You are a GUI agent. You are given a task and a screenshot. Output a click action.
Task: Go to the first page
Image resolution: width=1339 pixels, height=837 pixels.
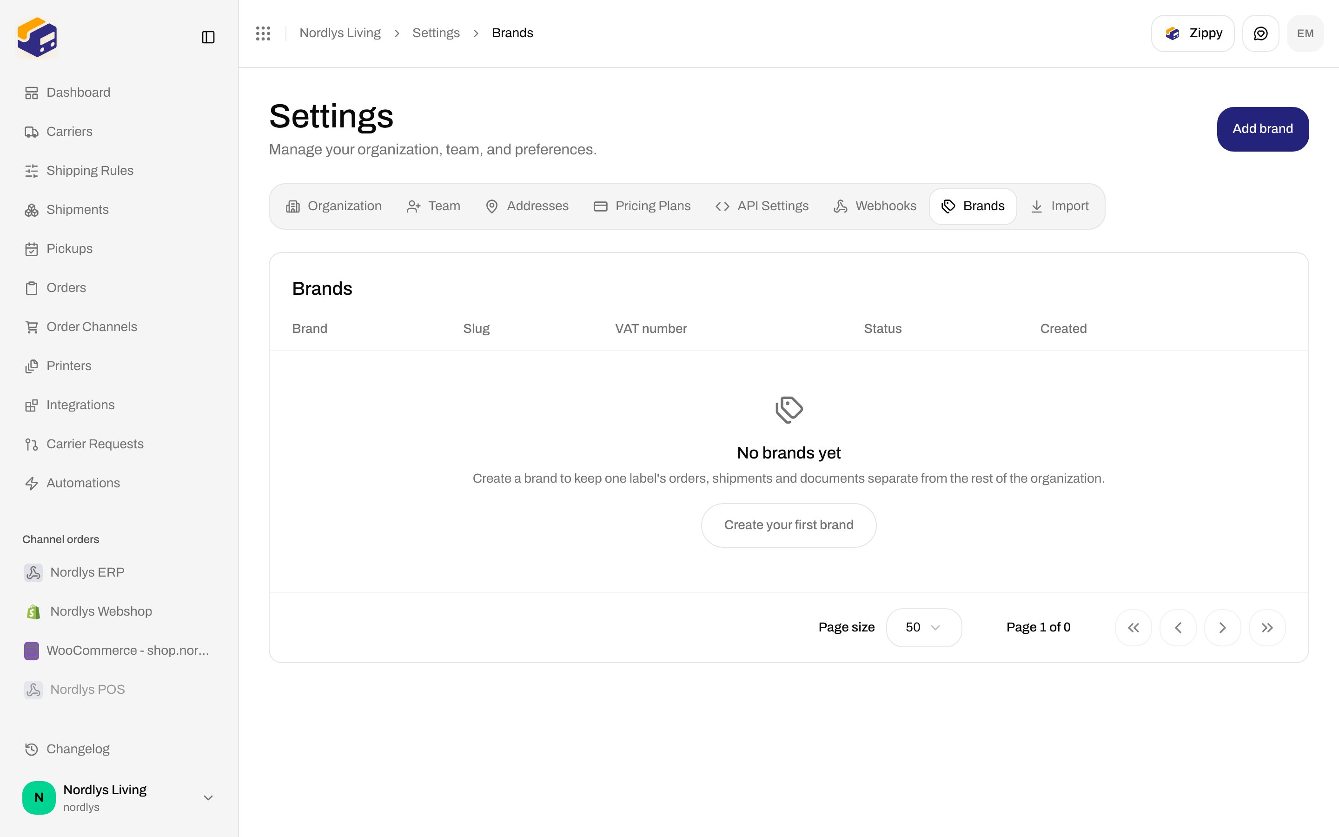point(1133,628)
